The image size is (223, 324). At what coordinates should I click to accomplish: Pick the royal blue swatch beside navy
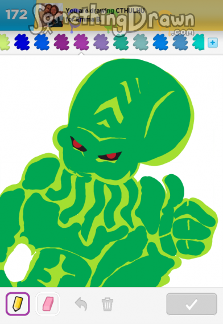(x=42, y=42)
